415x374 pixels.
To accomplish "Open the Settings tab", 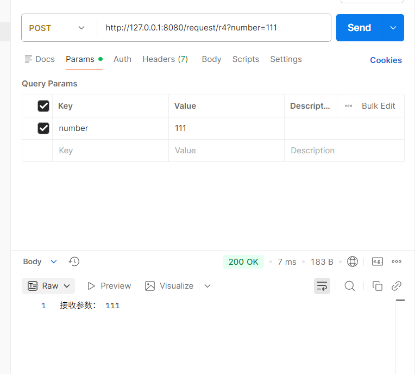I will 286,59.
